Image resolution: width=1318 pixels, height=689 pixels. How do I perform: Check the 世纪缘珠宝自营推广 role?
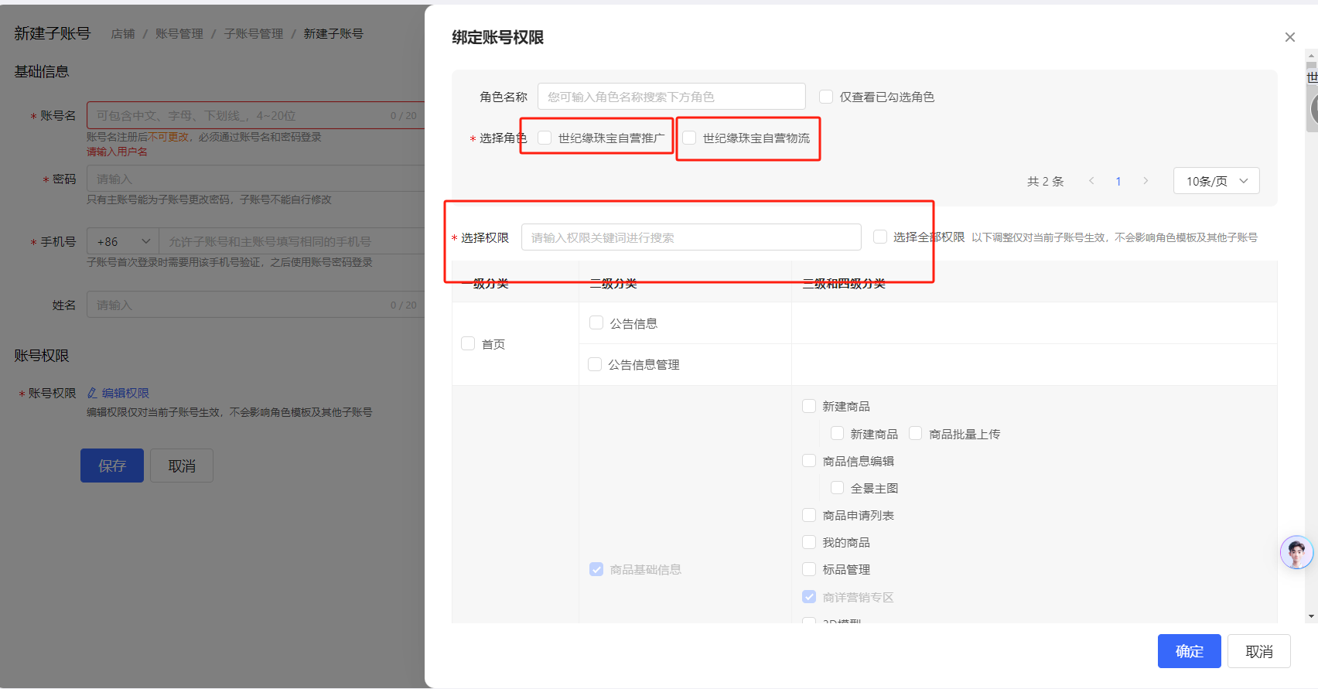click(545, 138)
